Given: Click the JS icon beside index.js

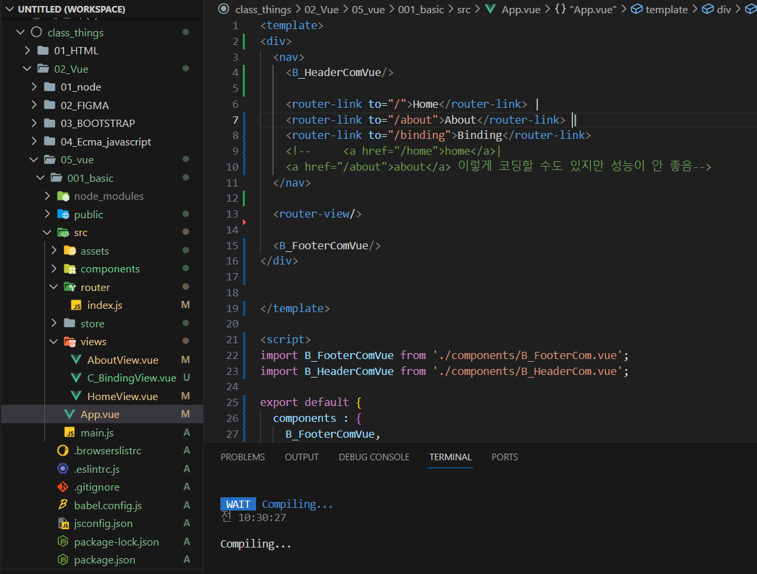Looking at the screenshot, I should click(76, 306).
